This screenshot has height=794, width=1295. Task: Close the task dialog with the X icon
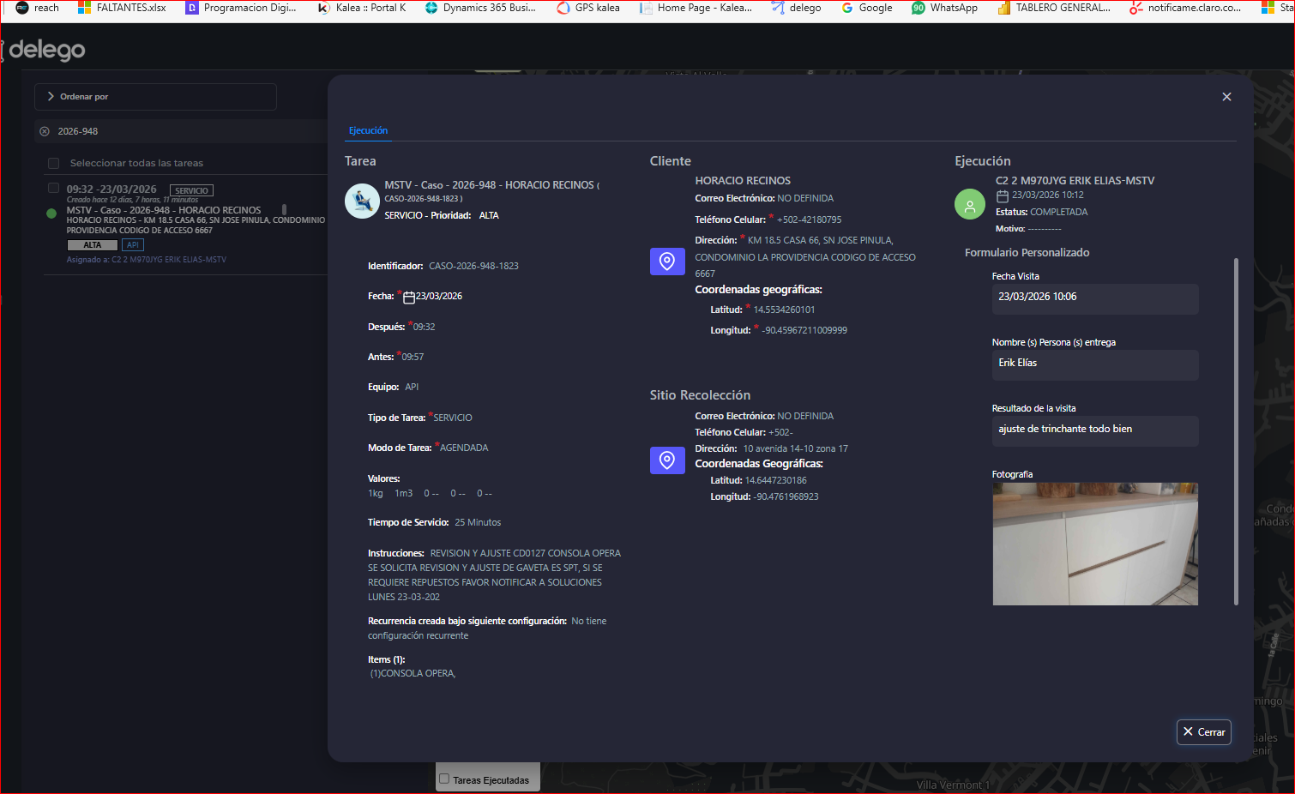pos(1226,97)
